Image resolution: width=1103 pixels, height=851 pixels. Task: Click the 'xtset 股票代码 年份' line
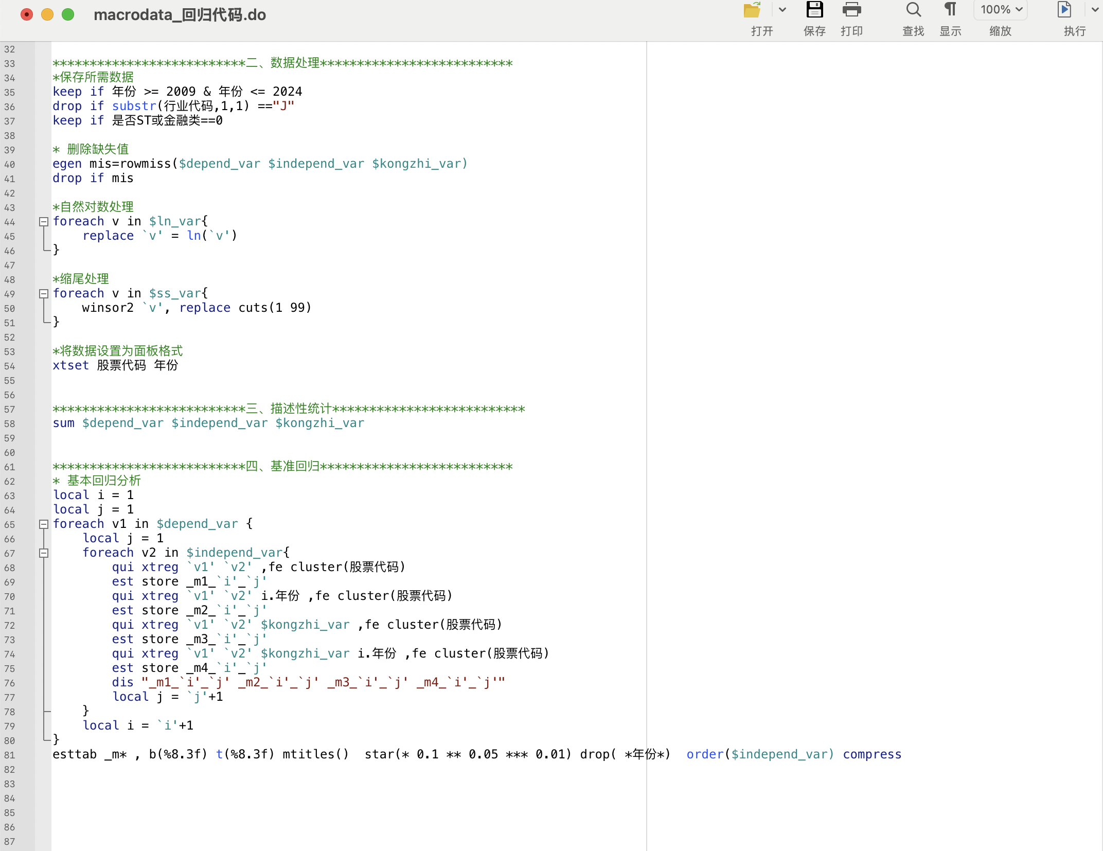click(x=115, y=366)
